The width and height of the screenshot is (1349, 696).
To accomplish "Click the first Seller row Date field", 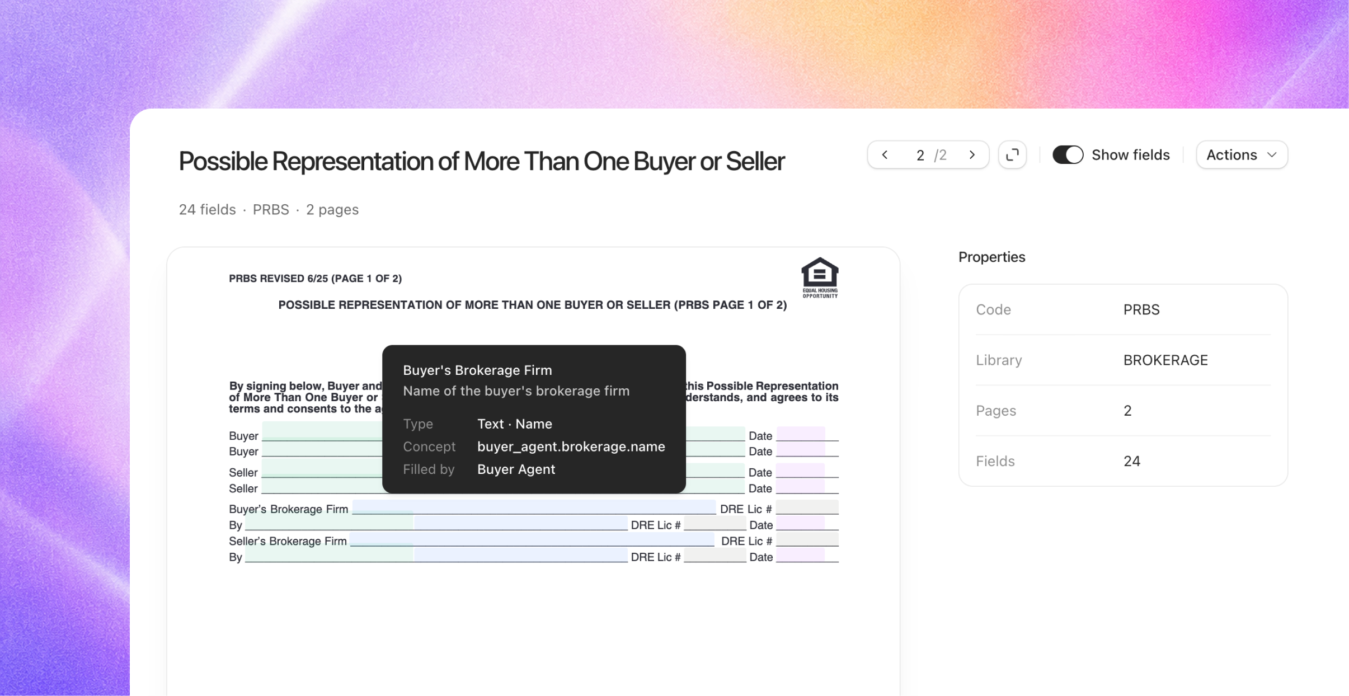I will (801, 471).
